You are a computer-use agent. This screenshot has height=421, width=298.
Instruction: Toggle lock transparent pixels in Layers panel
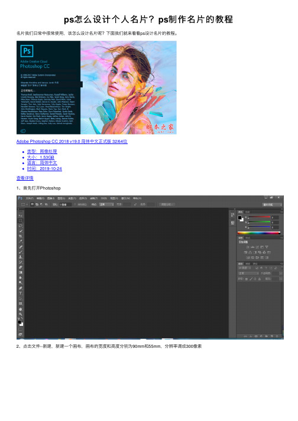pyautogui.click(x=247, y=279)
